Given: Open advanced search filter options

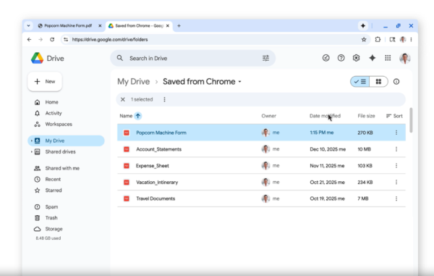Looking at the screenshot, I should pyautogui.click(x=265, y=58).
